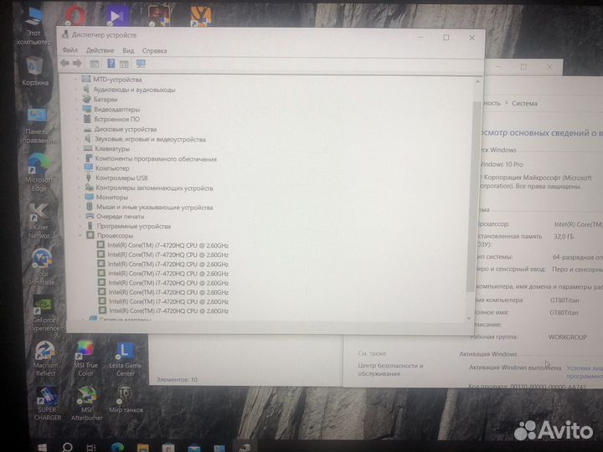Select the Компьютер category
This screenshot has height=452, width=603.
click(x=112, y=168)
